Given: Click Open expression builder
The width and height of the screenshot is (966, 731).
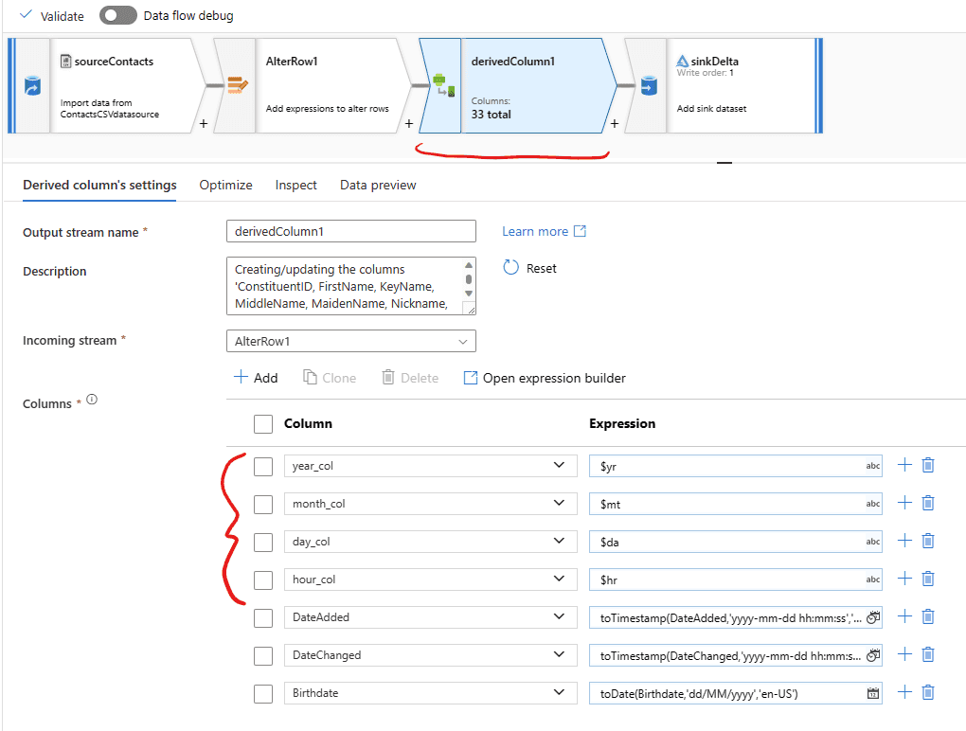Looking at the screenshot, I should (545, 378).
